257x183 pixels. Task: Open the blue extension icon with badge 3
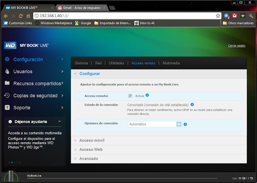tap(227, 16)
